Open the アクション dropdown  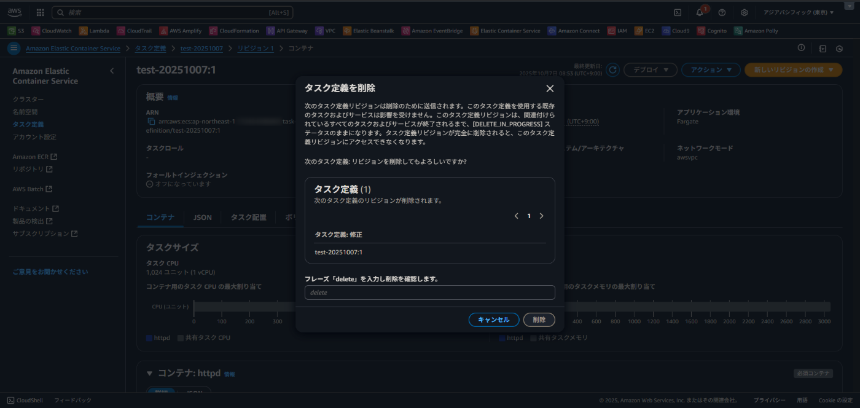[x=711, y=70]
